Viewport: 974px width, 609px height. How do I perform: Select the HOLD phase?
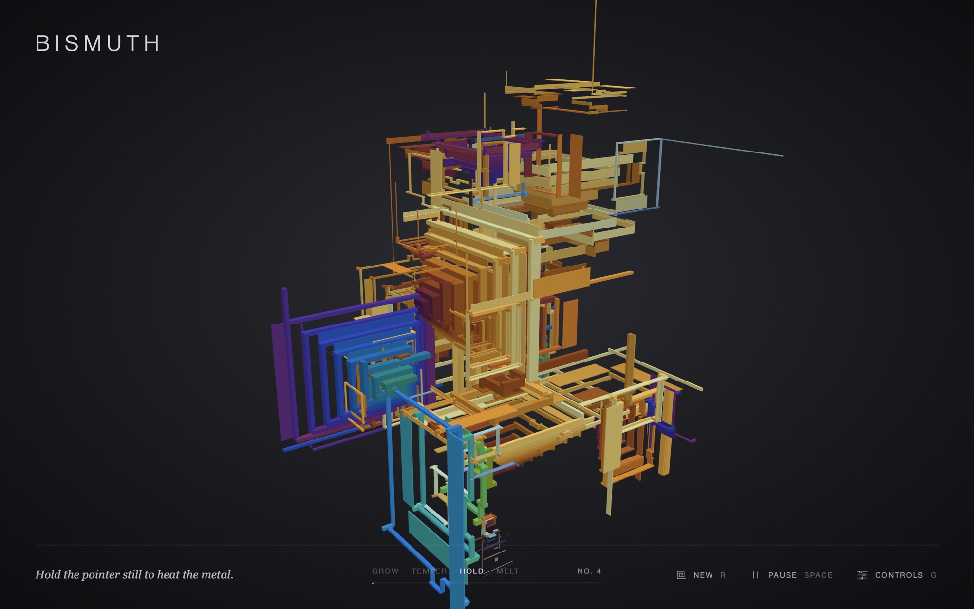coord(472,571)
